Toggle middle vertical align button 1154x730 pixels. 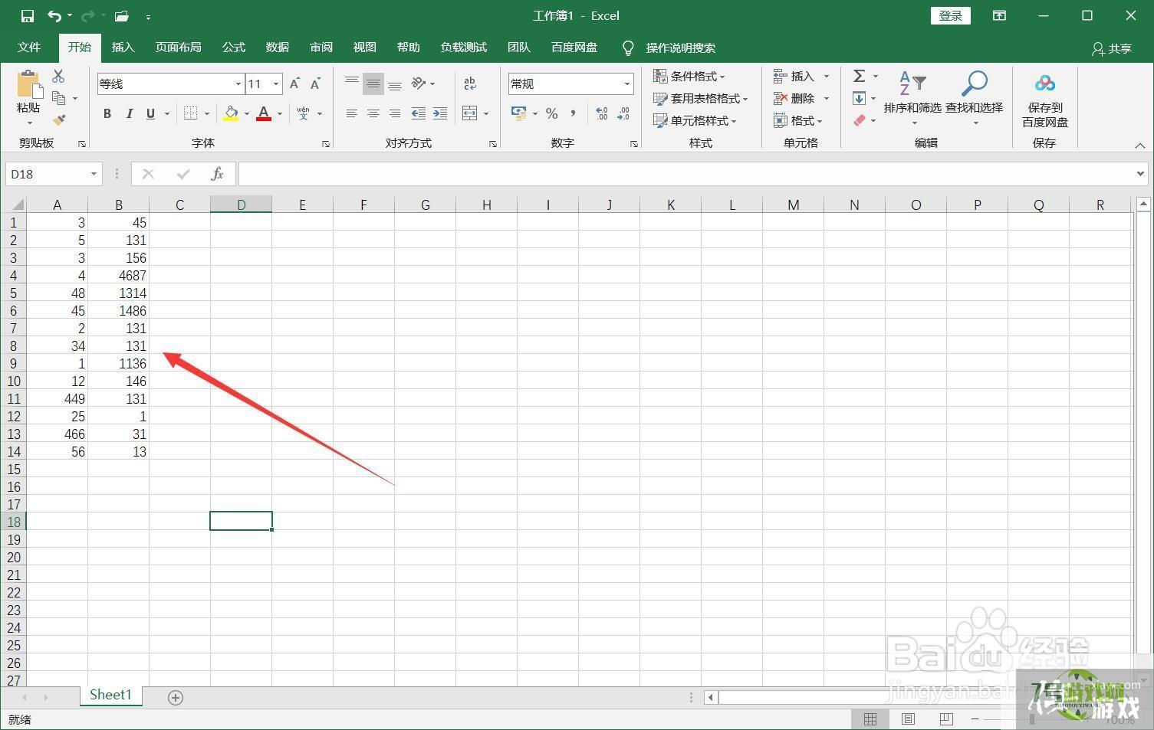click(373, 83)
